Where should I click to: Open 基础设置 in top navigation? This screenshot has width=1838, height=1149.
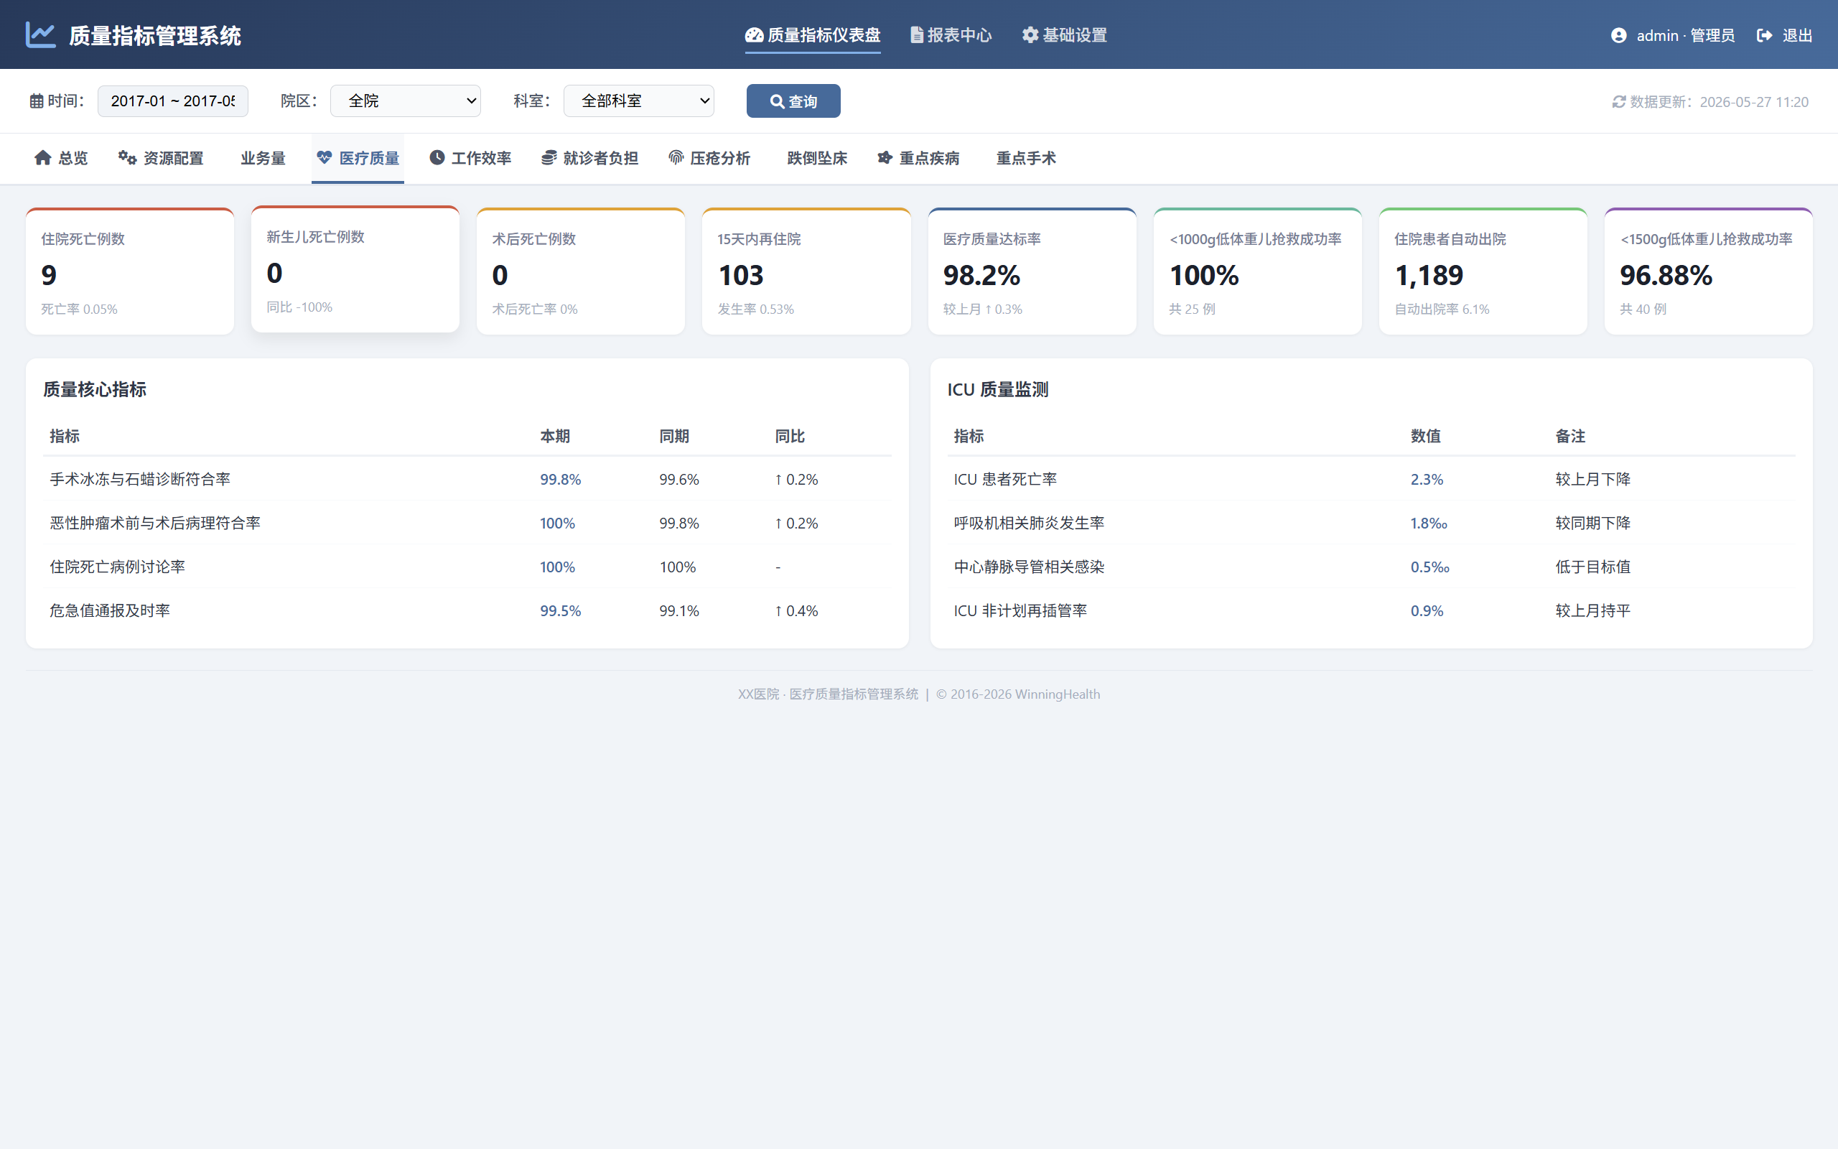pos(1064,35)
